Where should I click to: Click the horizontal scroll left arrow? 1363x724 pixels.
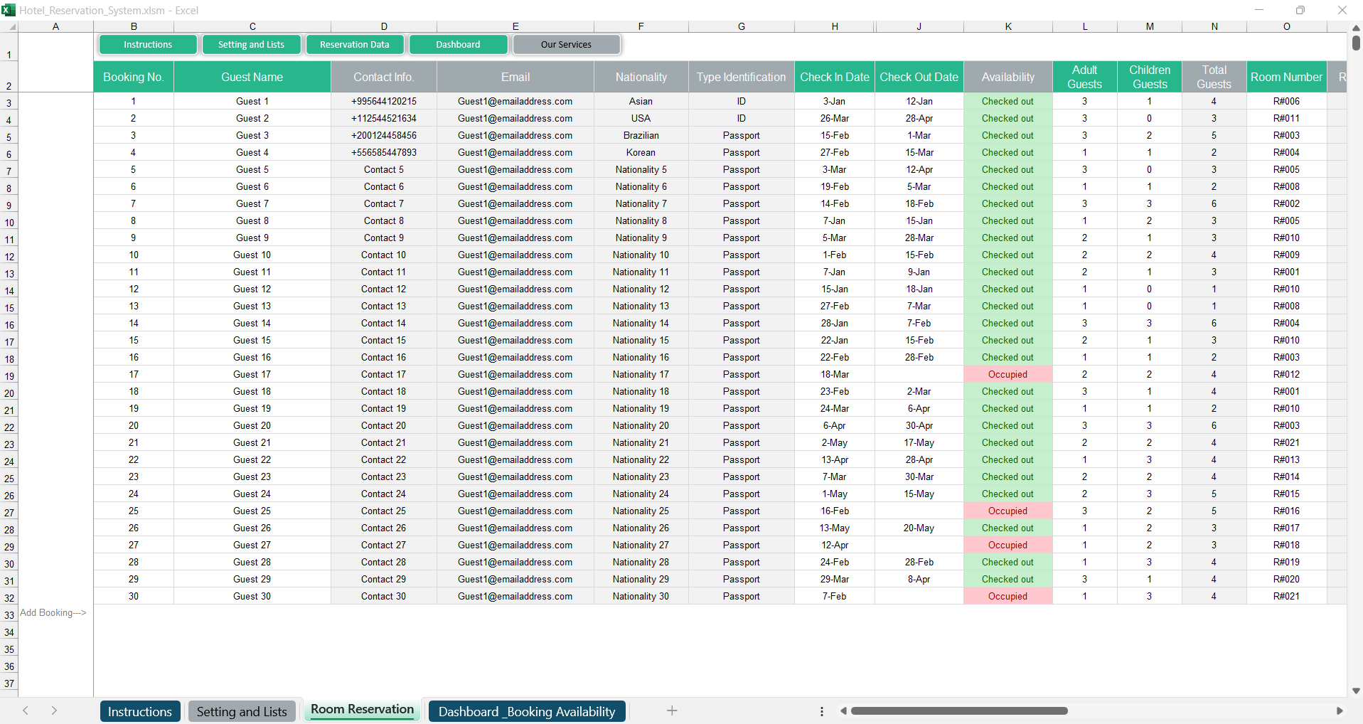tap(844, 710)
